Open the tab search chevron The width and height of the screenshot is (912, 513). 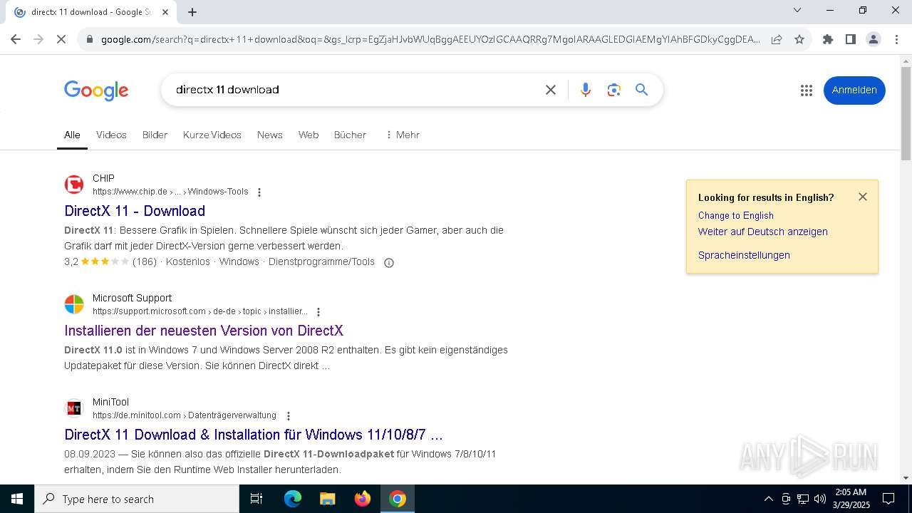click(797, 10)
